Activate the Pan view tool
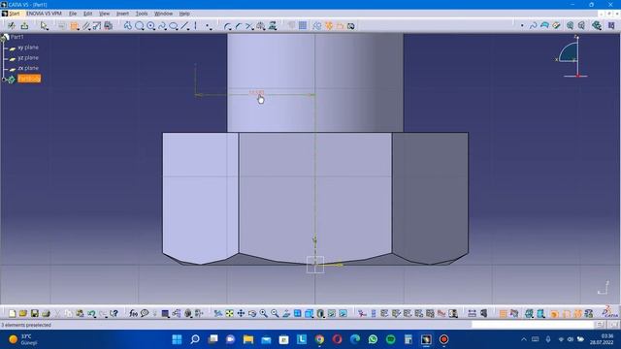Image resolution: width=621 pixels, height=349 pixels. click(241, 313)
